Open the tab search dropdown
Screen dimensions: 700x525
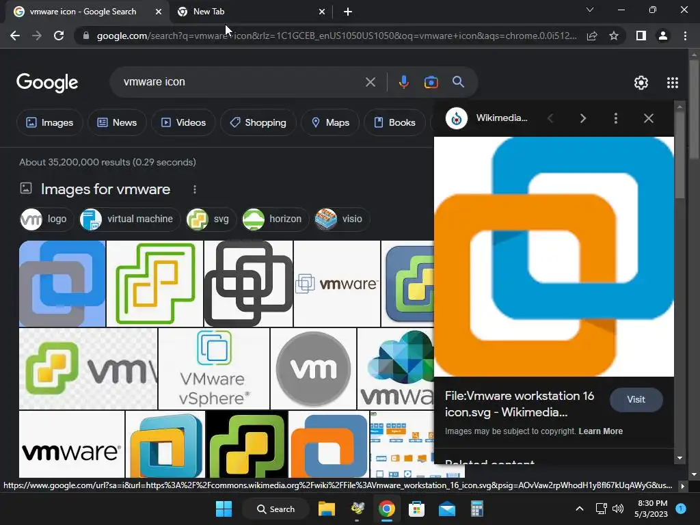tap(590, 10)
